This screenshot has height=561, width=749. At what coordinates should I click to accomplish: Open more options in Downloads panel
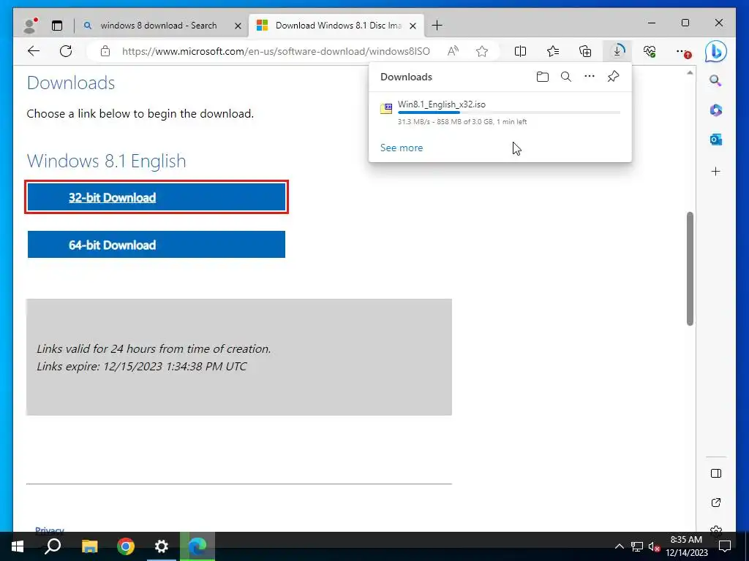click(x=590, y=76)
